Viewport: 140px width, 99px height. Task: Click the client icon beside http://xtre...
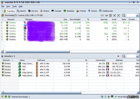20,63
